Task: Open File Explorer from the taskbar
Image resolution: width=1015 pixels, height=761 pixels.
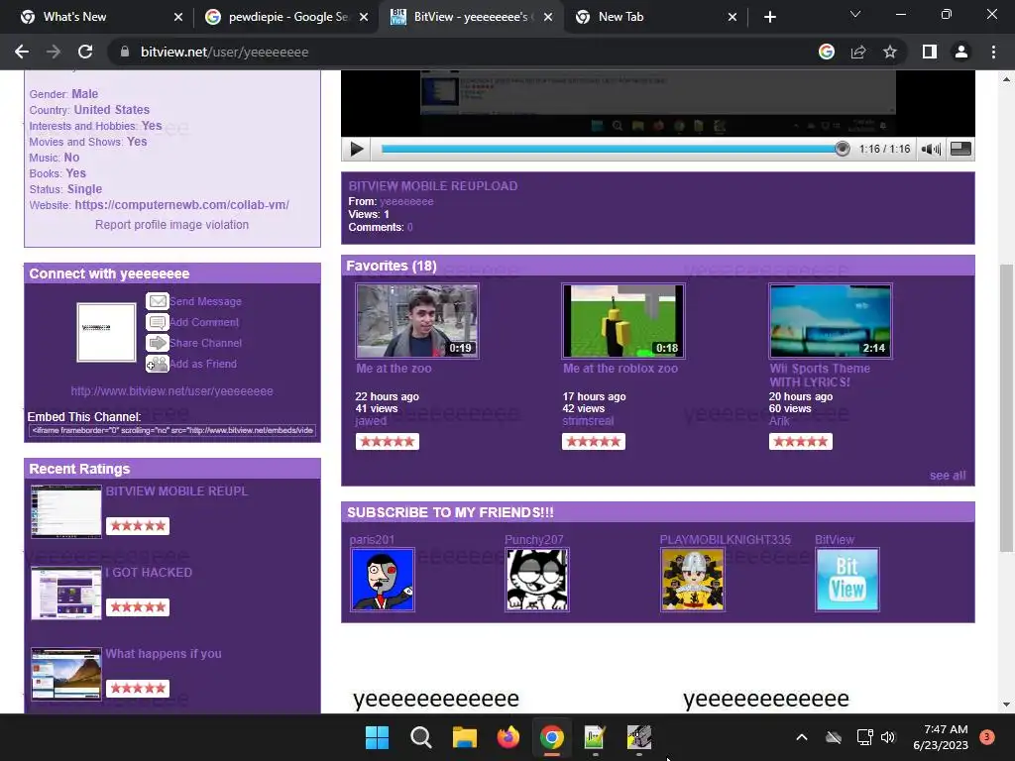Action: [x=464, y=737]
